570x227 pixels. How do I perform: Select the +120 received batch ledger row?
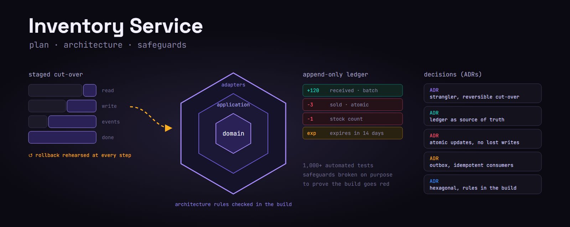[x=353, y=90]
